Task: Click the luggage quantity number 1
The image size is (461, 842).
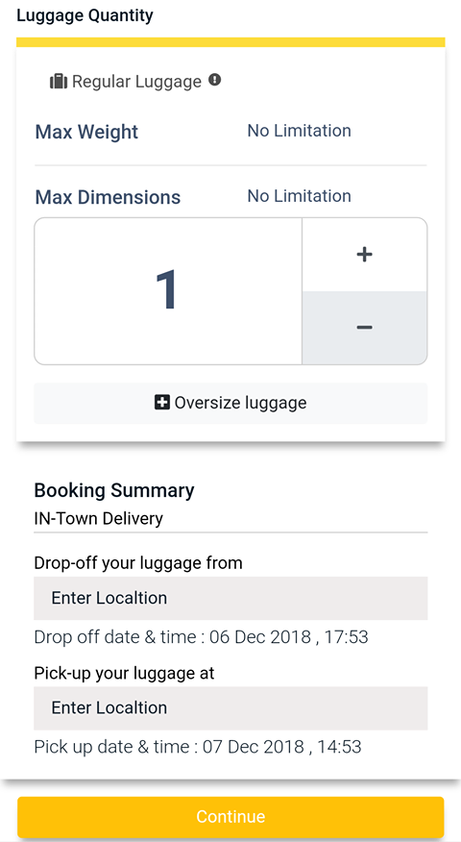Action: 167,290
